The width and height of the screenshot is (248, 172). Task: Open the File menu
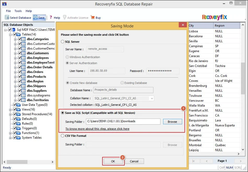pyautogui.click(x=8, y=11)
